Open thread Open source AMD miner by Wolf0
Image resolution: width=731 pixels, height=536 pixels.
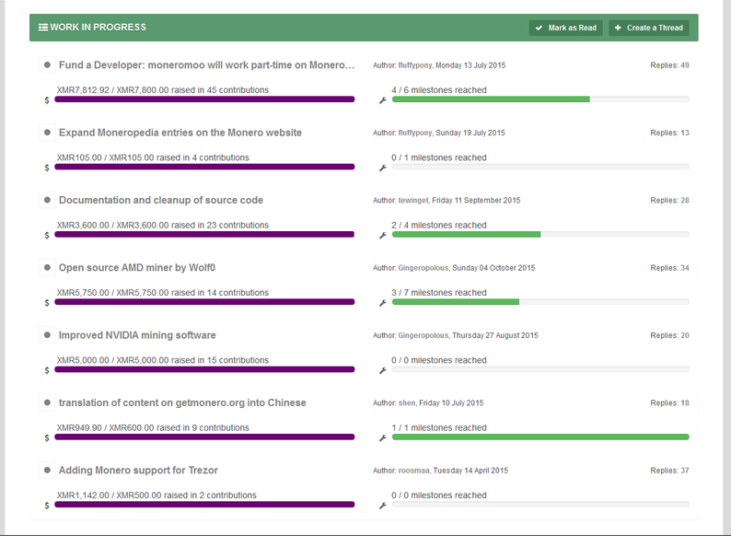(x=137, y=268)
